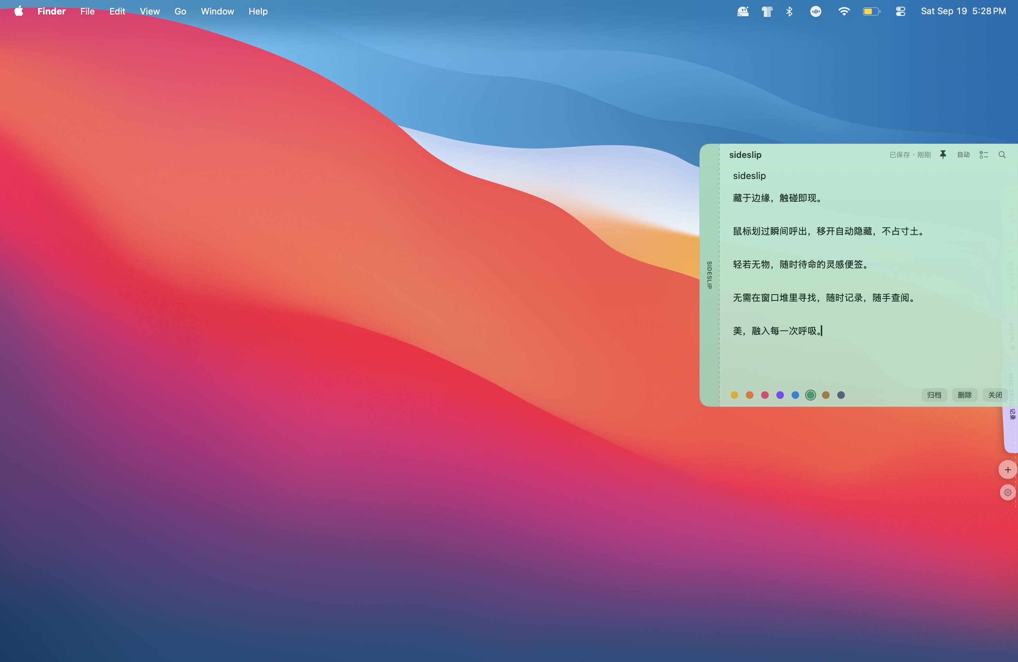Pick the selected green note color
1018x662 pixels.
click(x=810, y=395)
